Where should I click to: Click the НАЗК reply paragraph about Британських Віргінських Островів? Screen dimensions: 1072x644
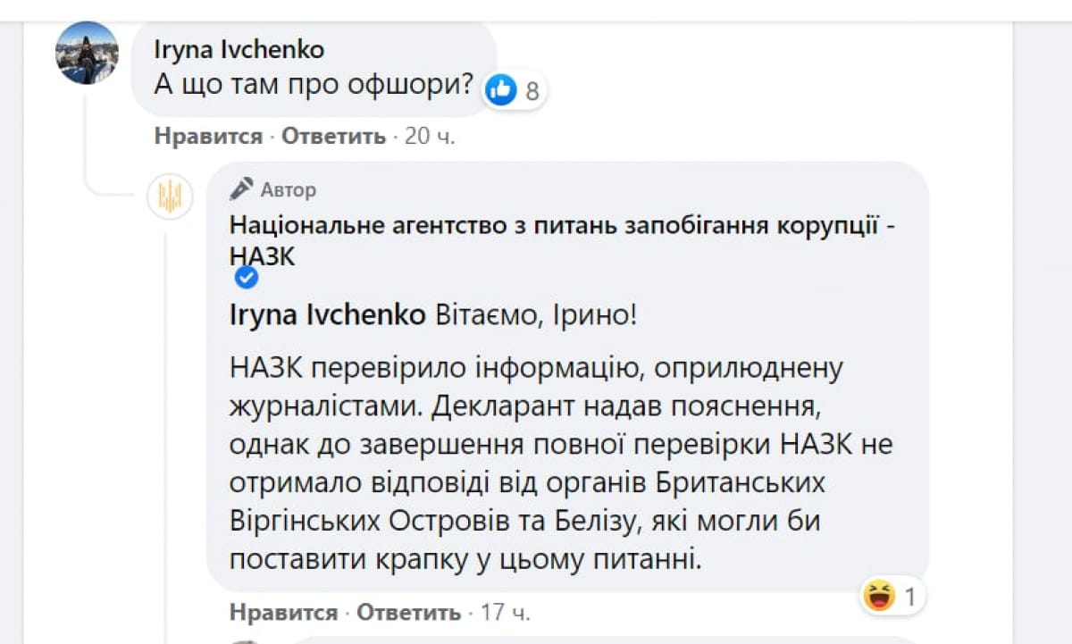pyautogui.click(x=561, y=464)
